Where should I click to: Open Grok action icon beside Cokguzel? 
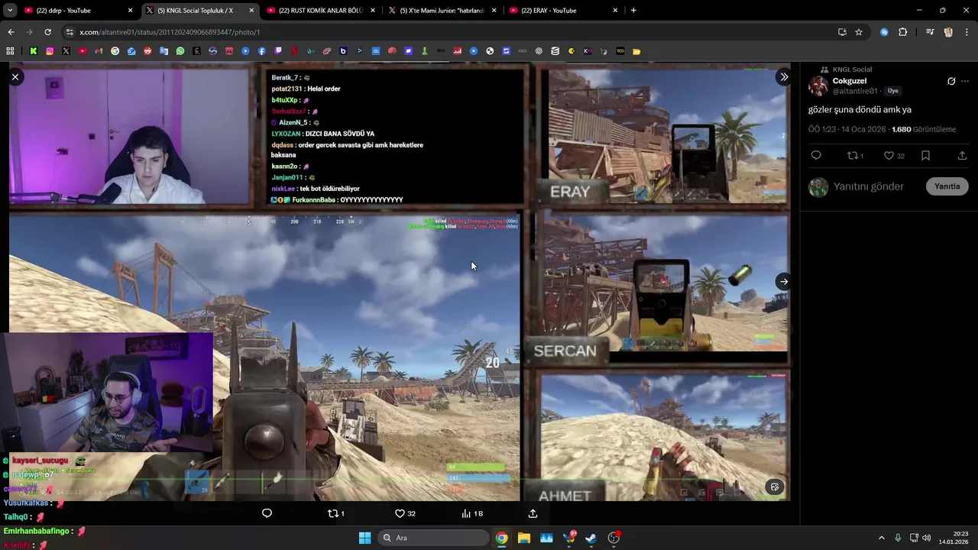pos(951,81)
